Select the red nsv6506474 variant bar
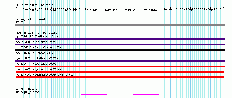Viewport: 232px width, 98px height. tap(120, 66)
